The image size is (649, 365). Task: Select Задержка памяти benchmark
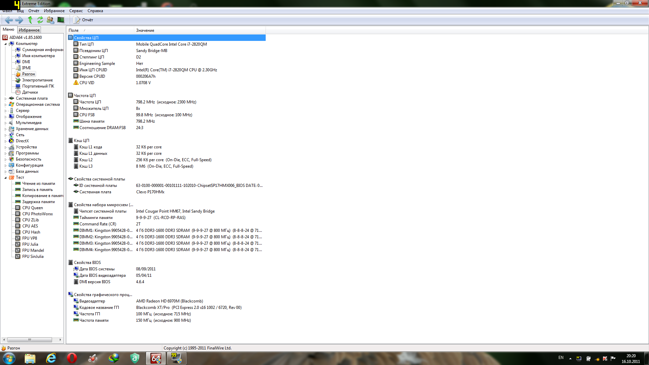pos(39,202)
